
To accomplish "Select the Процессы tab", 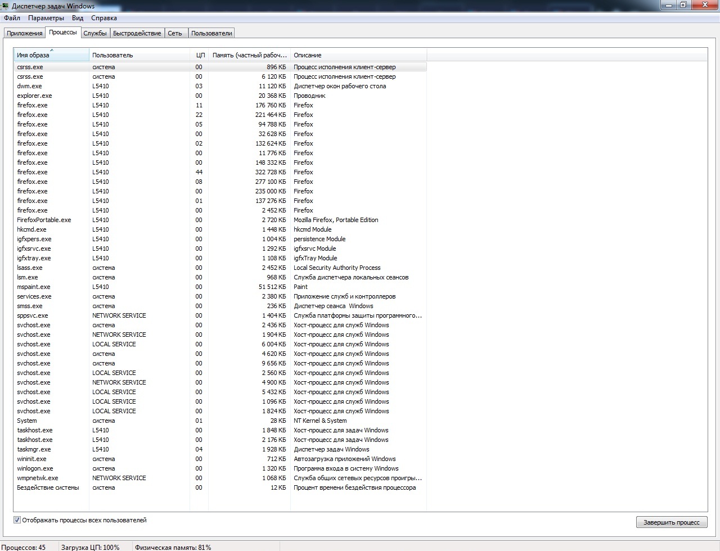I will coord(63,33).
